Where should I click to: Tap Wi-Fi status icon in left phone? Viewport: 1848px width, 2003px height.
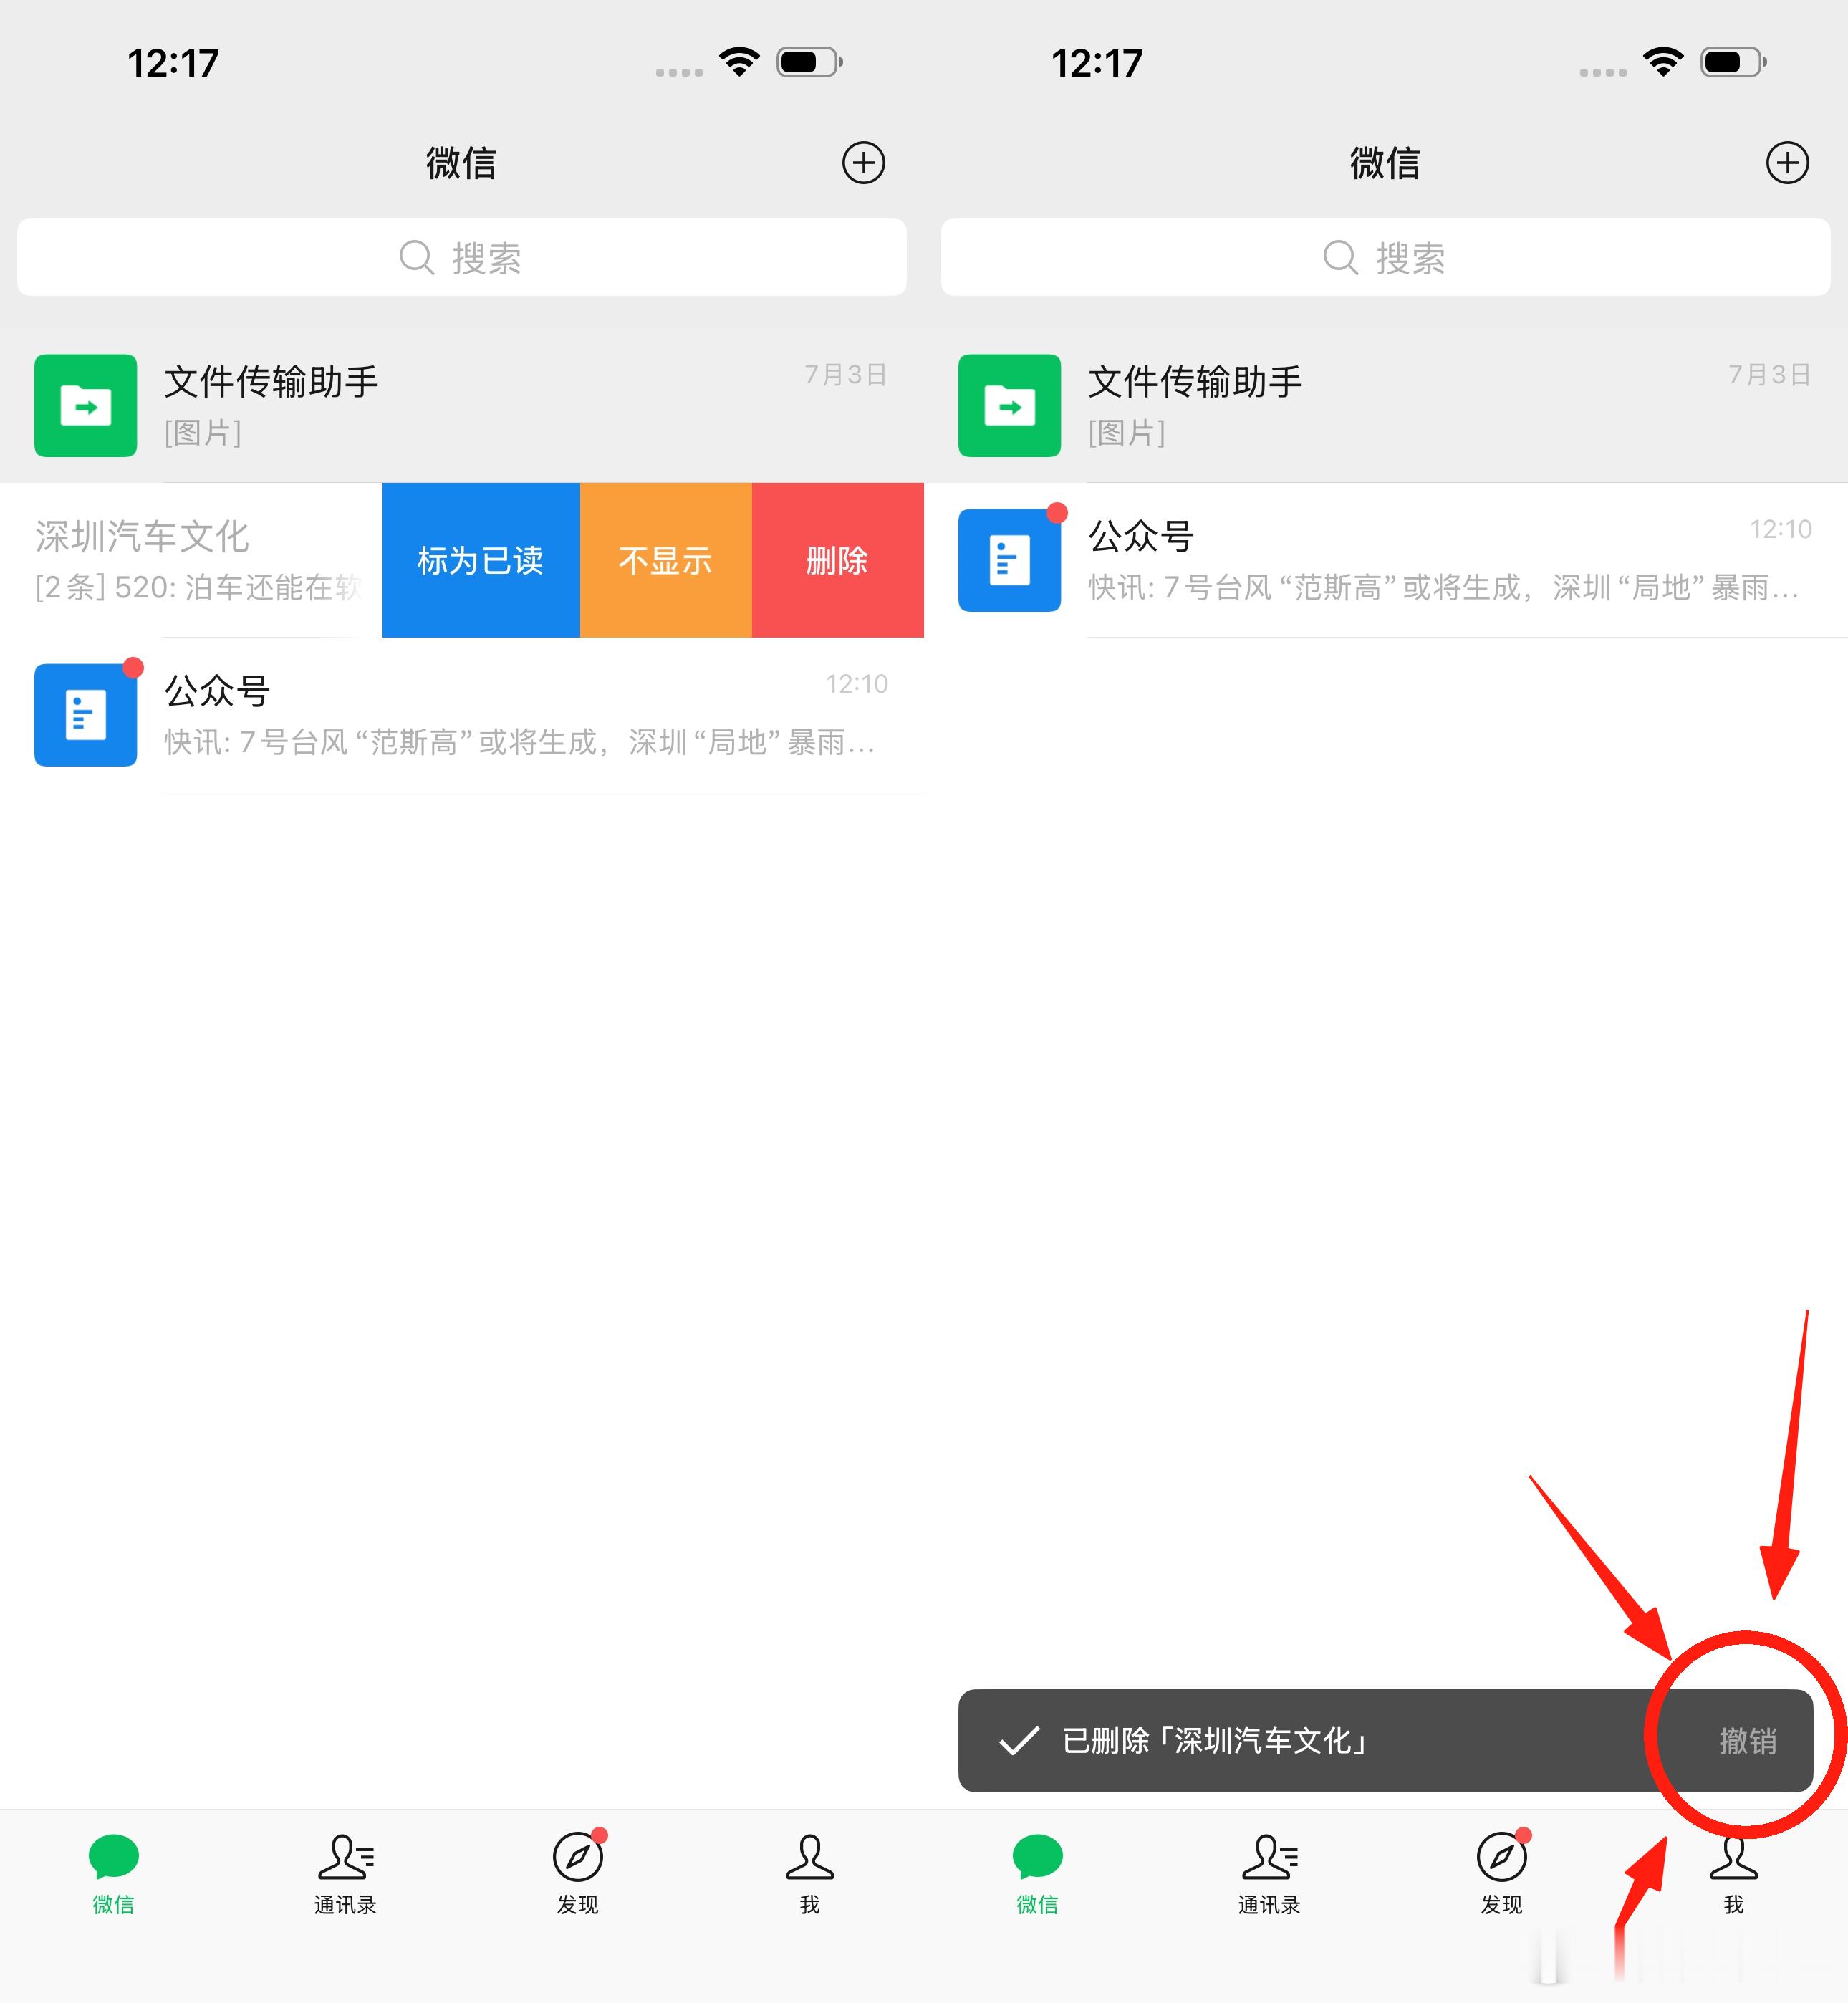pos(739,62)
